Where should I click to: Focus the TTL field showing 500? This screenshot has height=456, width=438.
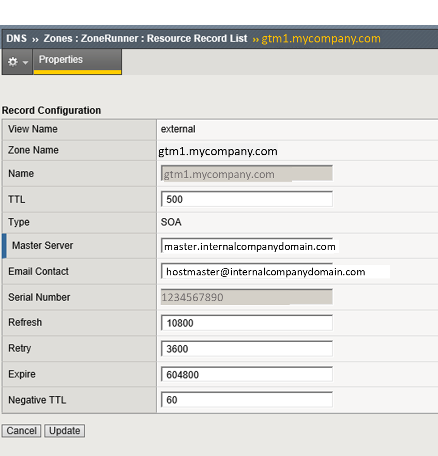point(246,199)
